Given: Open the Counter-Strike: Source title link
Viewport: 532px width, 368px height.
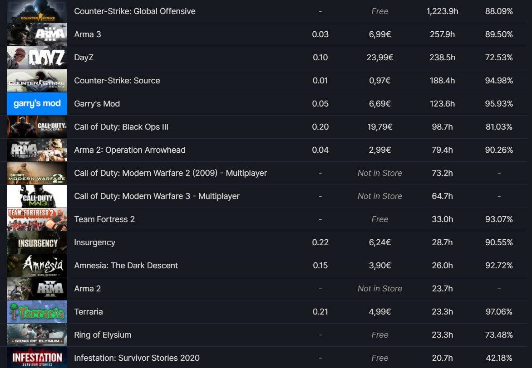Looking at the screenshot, I should (117, 81).
